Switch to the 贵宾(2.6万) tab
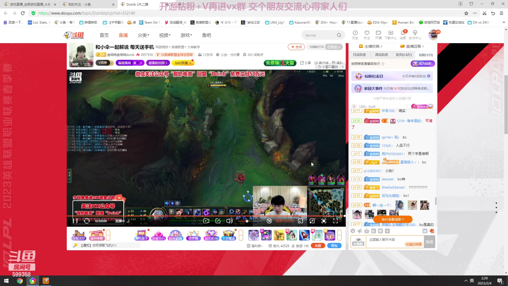 (x=403, y=55)
